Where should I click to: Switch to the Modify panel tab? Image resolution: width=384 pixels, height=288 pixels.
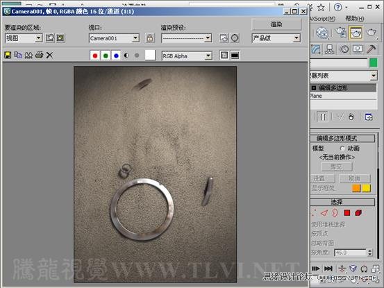[x=316, y=49]
